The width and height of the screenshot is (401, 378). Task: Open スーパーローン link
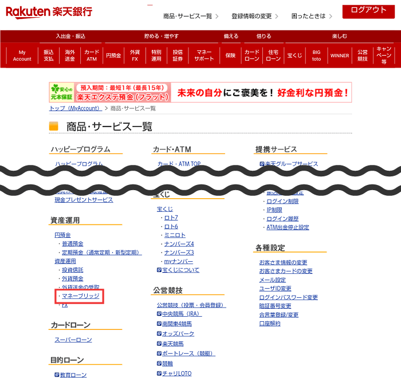[x=73, y=340]
